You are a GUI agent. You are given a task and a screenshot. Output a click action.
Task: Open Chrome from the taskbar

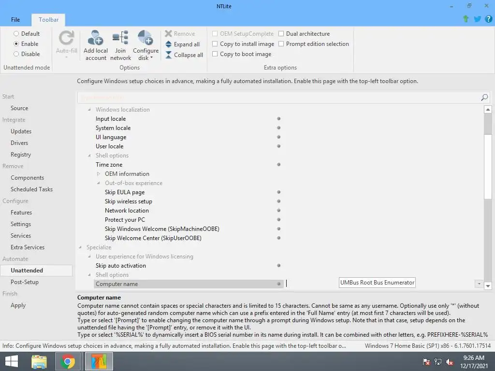click(x=67, y=361)
